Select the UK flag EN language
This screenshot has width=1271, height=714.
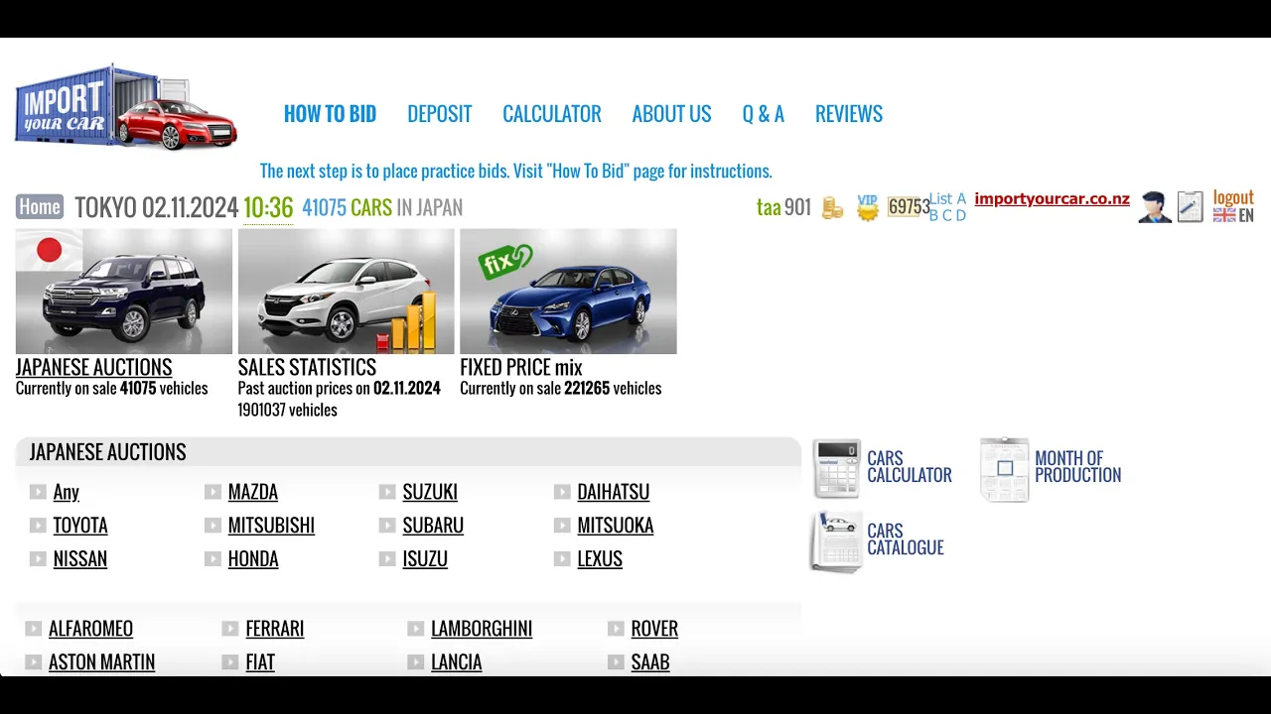point(1233,215)
